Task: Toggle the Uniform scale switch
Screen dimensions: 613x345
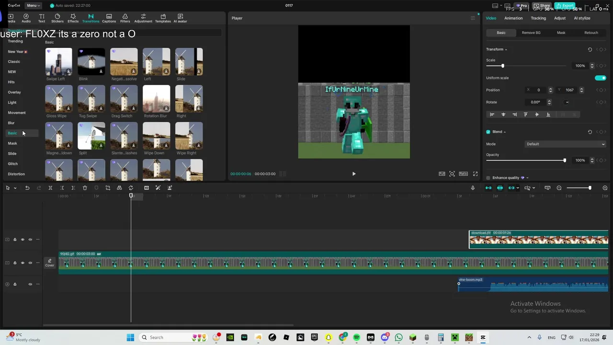Action: pyautogui.click(x=601, y=78)
